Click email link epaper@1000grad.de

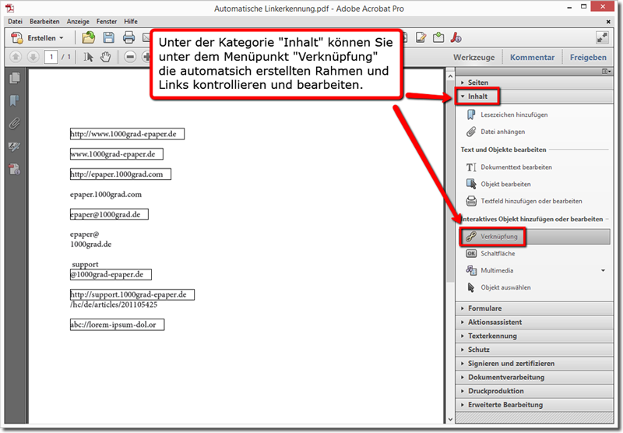point(109,214)
